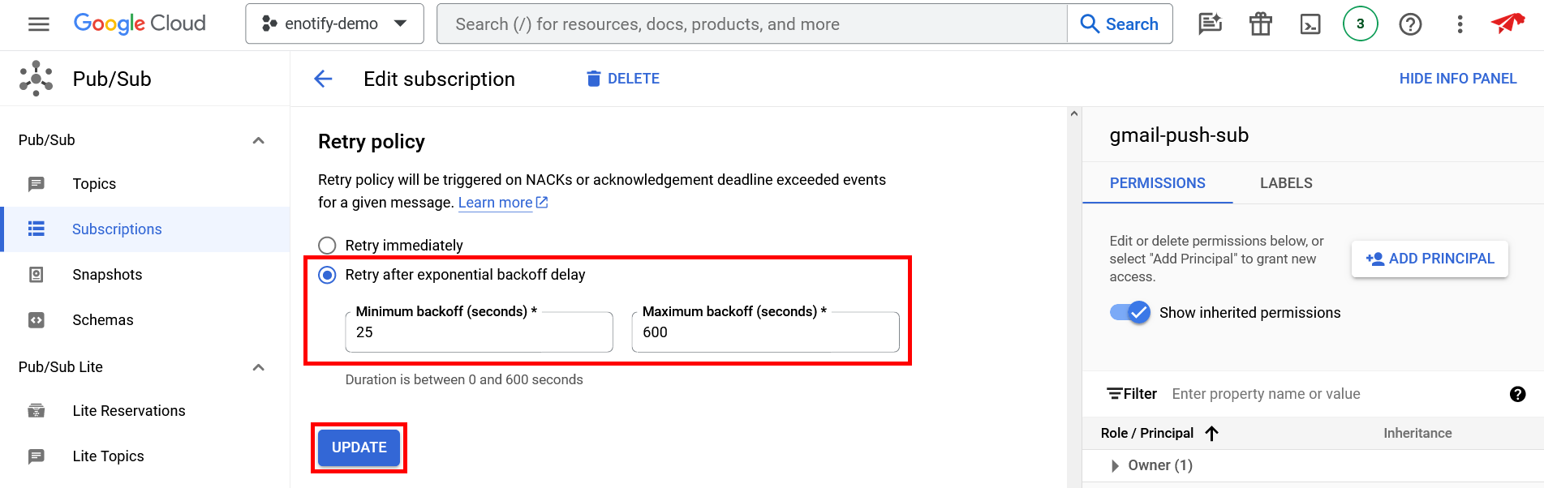Open the three-dot more options menu
1544x488 pixels.
[1460, 24]
